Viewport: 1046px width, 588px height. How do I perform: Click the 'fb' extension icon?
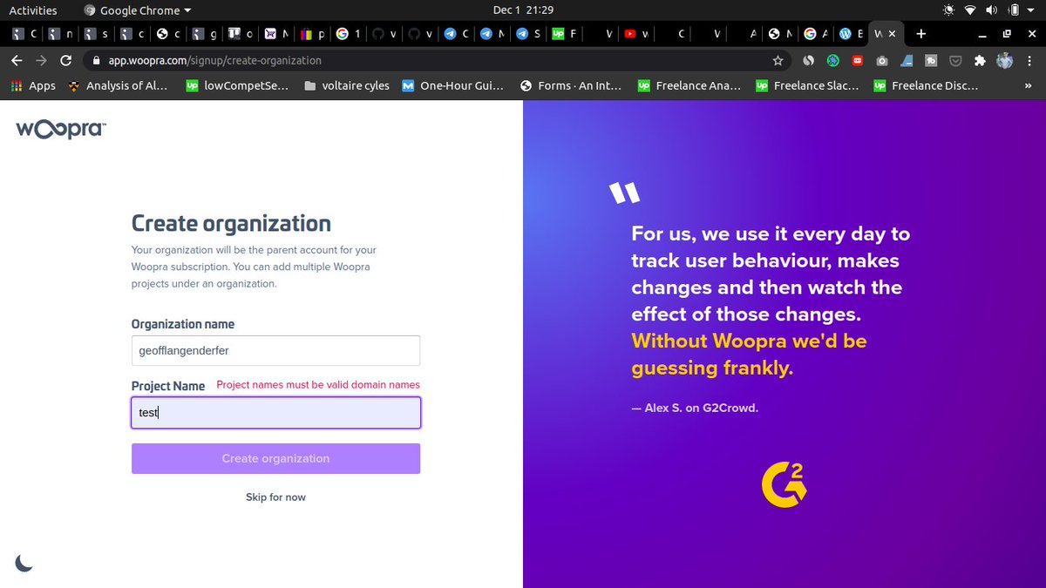pyautogui.click(x=931, y=61)
